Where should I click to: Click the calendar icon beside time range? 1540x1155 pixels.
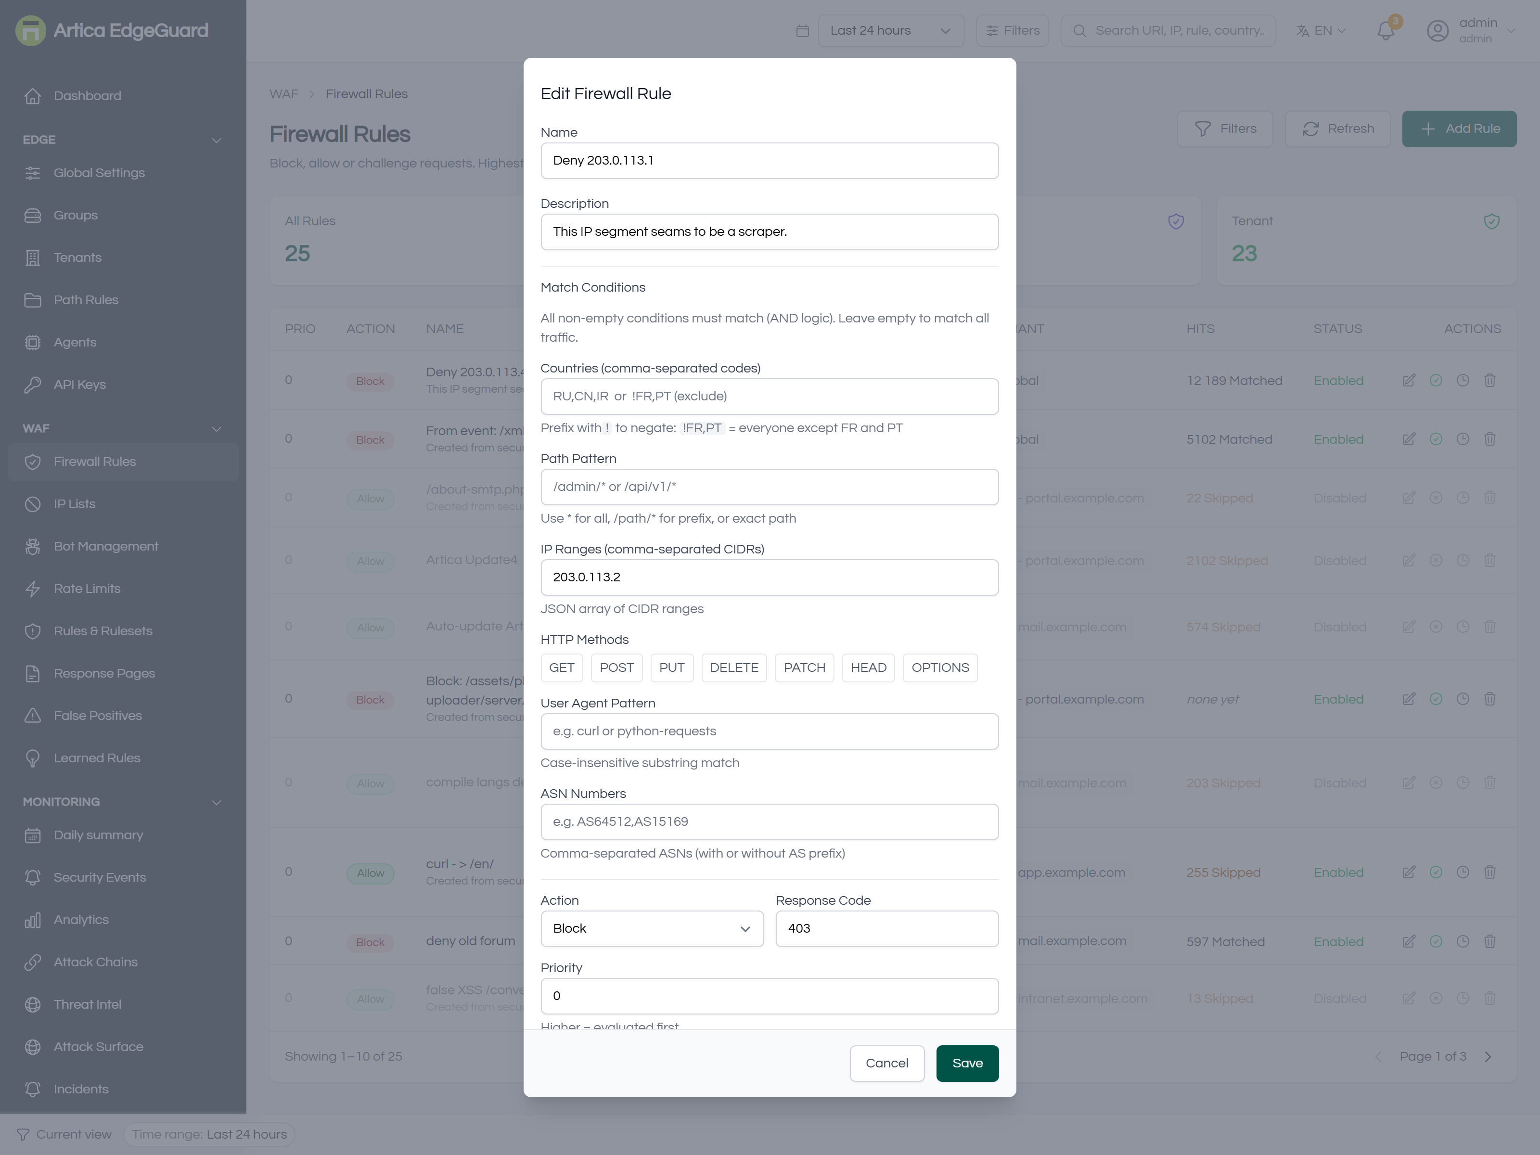click(x=802, y=31)
